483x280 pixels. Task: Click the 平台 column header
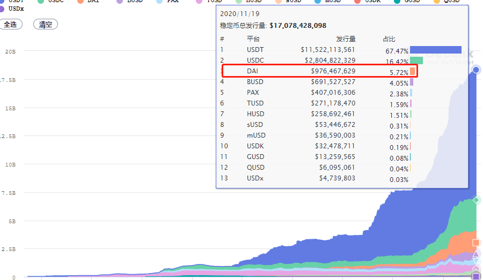[253, 39]
